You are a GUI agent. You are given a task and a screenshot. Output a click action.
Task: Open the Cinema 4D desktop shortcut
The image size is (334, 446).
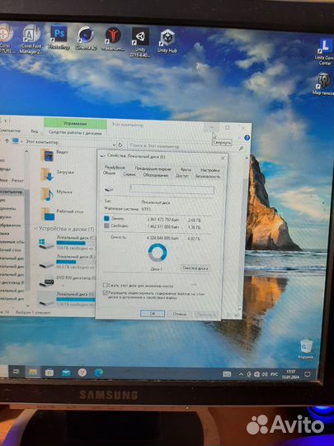[86, 38]
